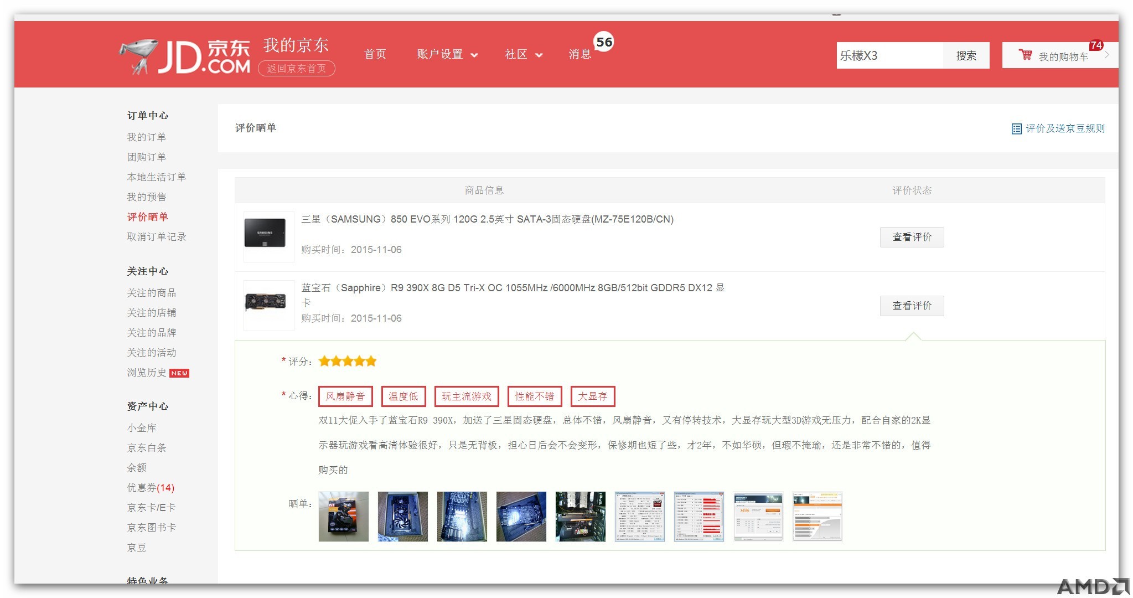
Task: Click the shopping cart icon
Action: (1026, 55)
